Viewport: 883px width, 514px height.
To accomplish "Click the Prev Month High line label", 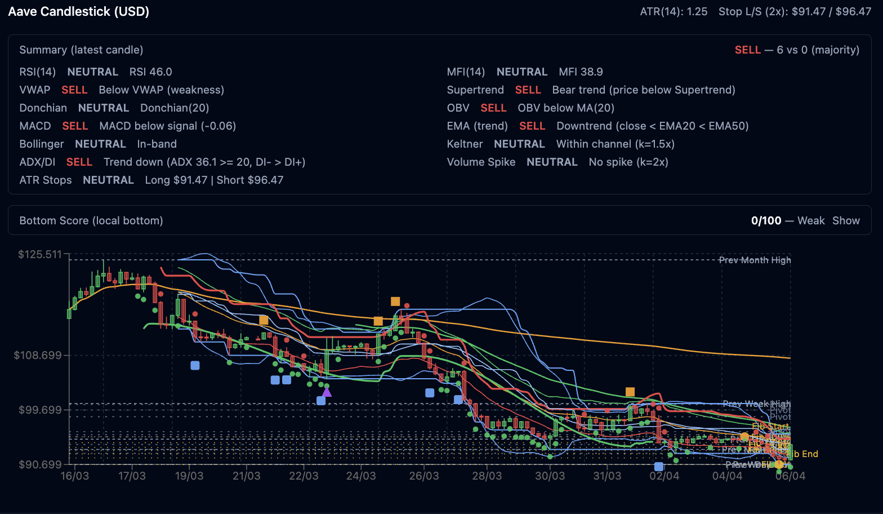I will (755, 260).
